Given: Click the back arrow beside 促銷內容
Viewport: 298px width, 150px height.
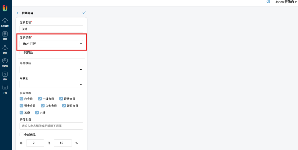Looking at the screenshot, I should (18, 13).
